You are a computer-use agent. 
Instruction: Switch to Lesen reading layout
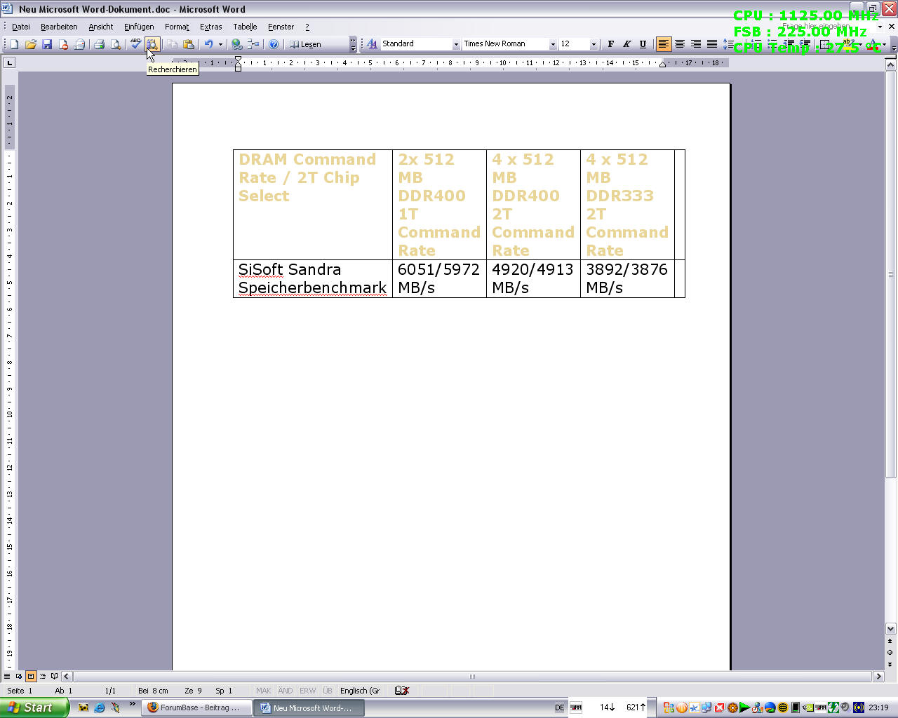306,44
